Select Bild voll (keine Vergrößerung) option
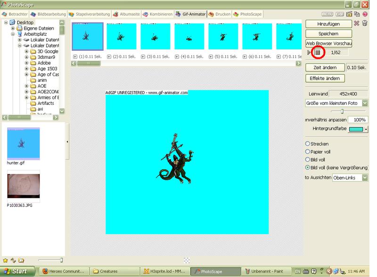Viewport: 377px width, 277px height. [307, 167]
